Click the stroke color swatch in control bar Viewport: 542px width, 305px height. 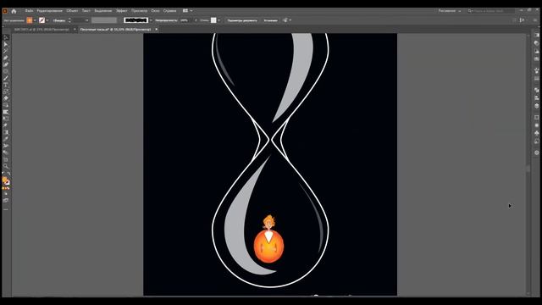point(41,20)
